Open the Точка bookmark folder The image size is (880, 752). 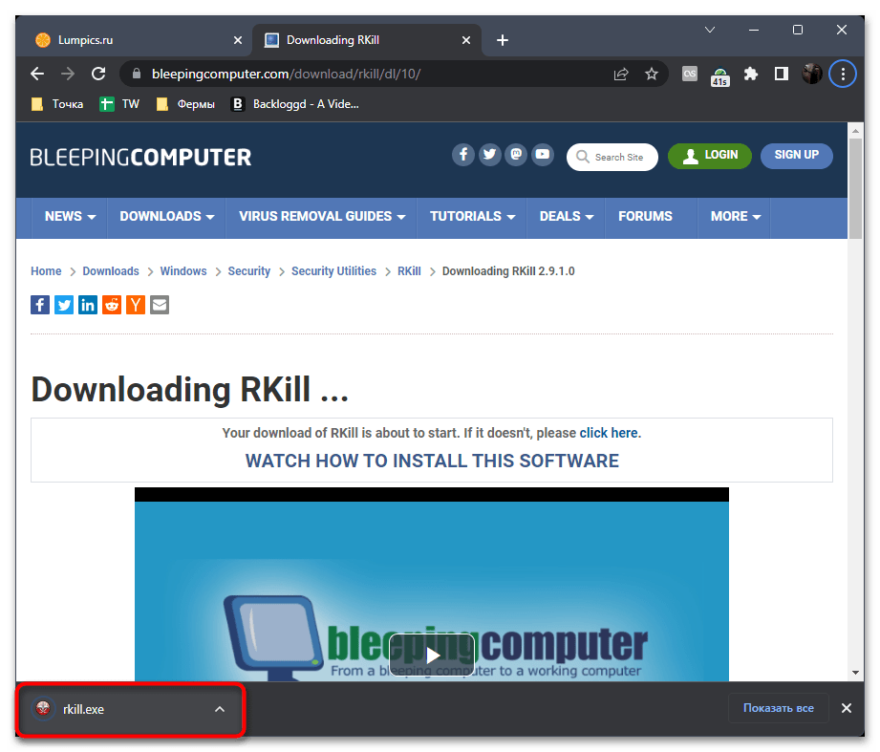pyautogui.click(x=57, y=104)
